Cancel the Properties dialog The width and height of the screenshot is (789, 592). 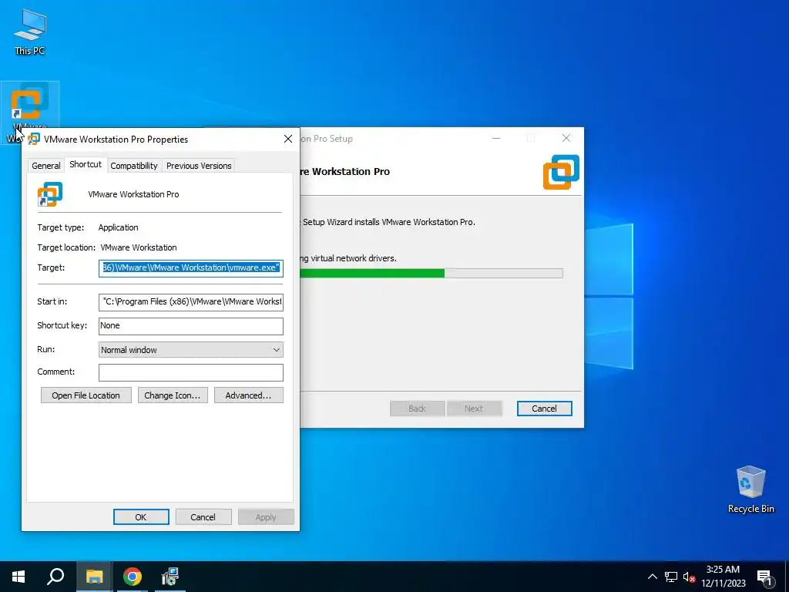[203, 517]
